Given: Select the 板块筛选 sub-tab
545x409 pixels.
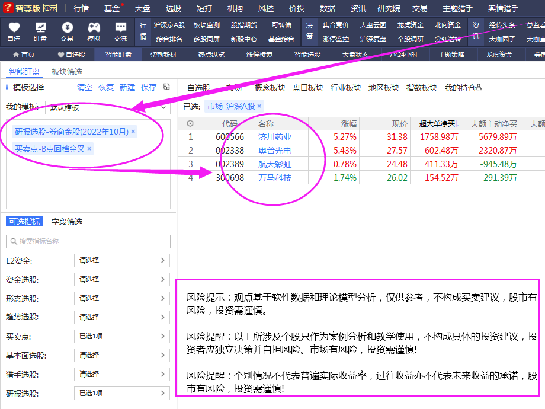Looking at the screenshot, I should tap(67, 72).
